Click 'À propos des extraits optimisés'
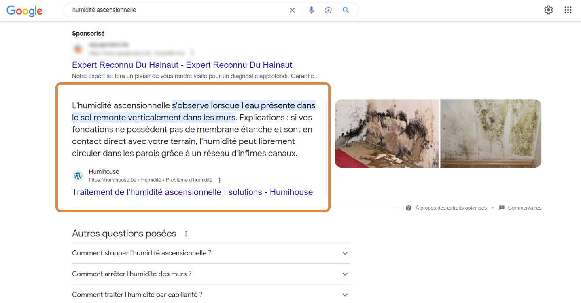Screen dimensions: 581x303 click(x=451, y=208)
